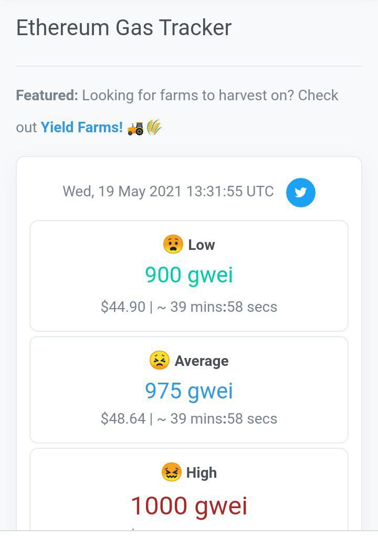Click the anguished face emoji beside Low
This screenshot has width=378, height=547.
tap(173, 244)
